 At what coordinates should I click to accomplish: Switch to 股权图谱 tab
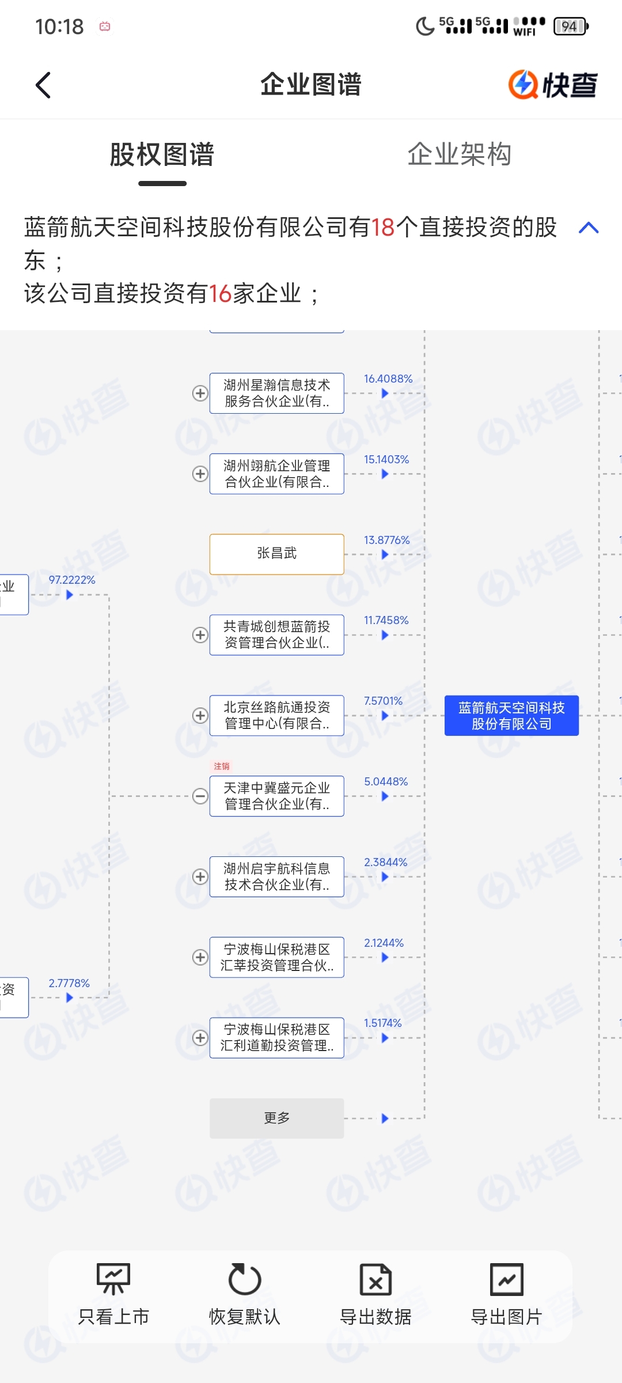[x=162, y=154]
